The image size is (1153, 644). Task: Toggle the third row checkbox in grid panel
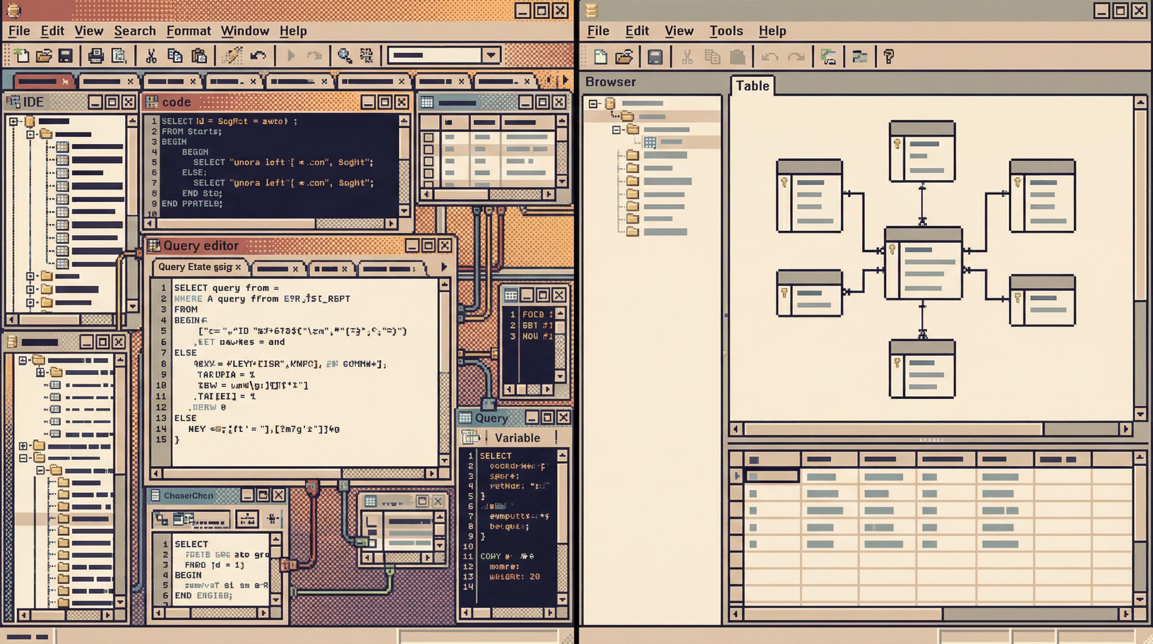pyautogui.click(x=428, y=161)
